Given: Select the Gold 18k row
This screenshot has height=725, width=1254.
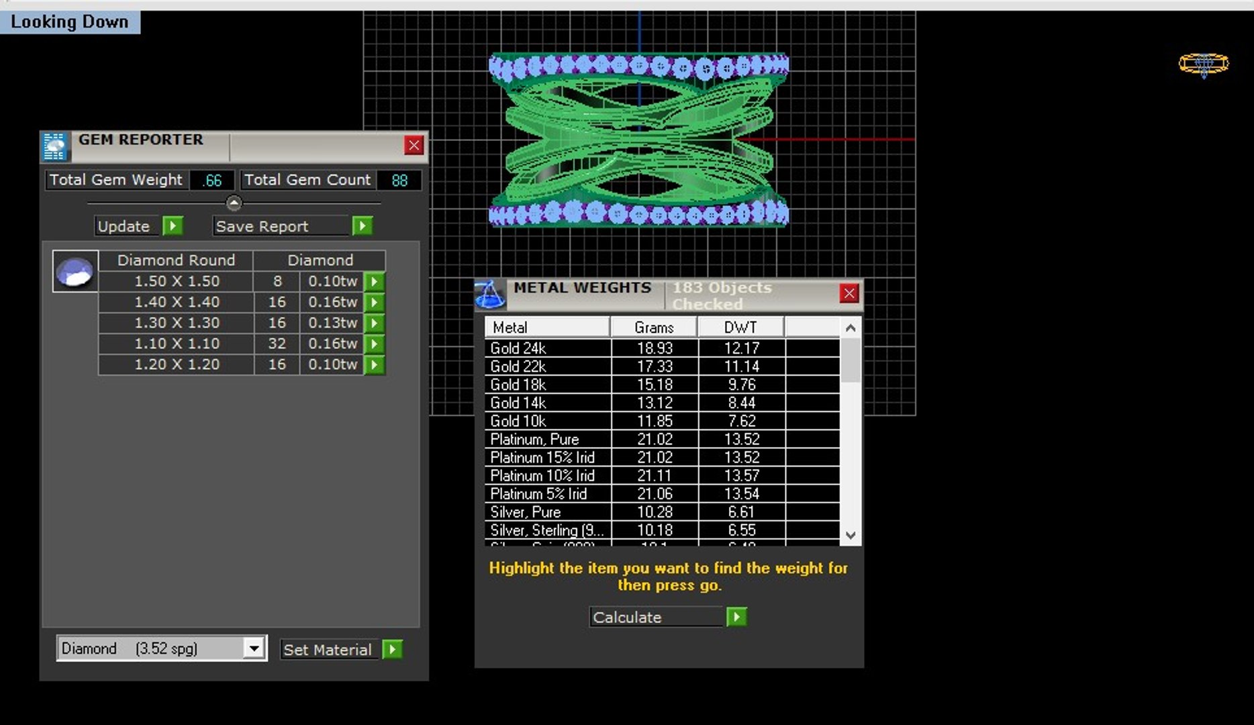Looking at the screenshot, I should (x=661, y=385).
